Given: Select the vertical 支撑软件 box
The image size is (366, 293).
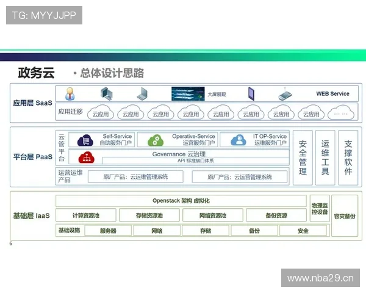Looking at the screenshot, I should pyautogui.click(x=348, y=157).
